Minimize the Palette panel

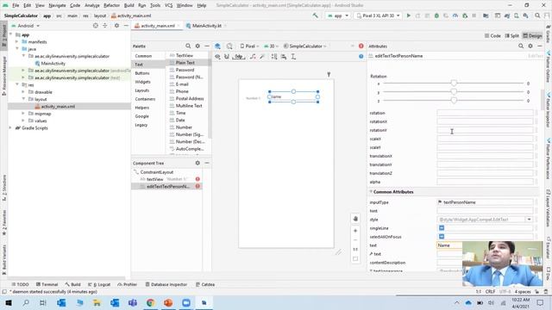pyautogui.click(x=207, y=46)
